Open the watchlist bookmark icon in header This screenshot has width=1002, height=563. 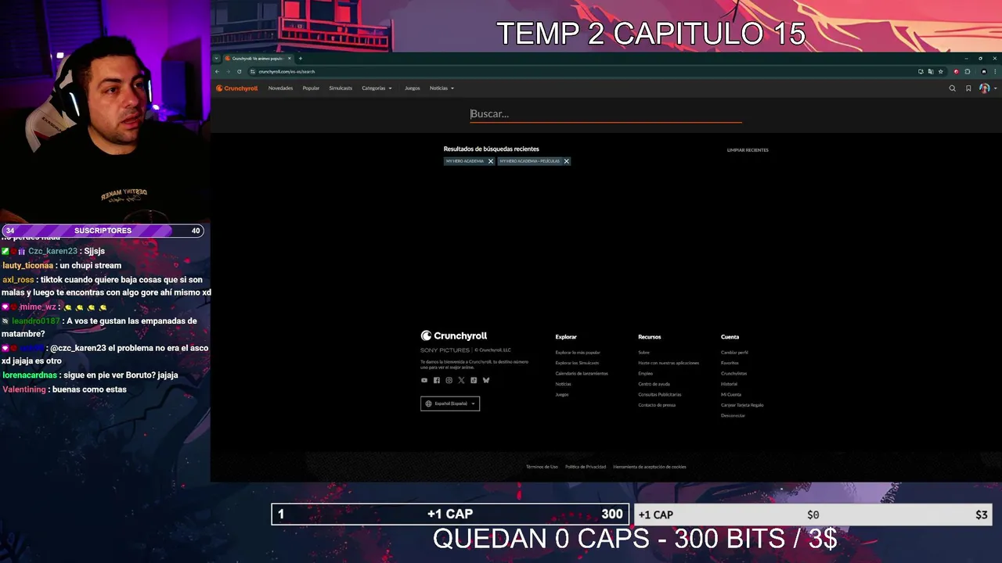968,88
